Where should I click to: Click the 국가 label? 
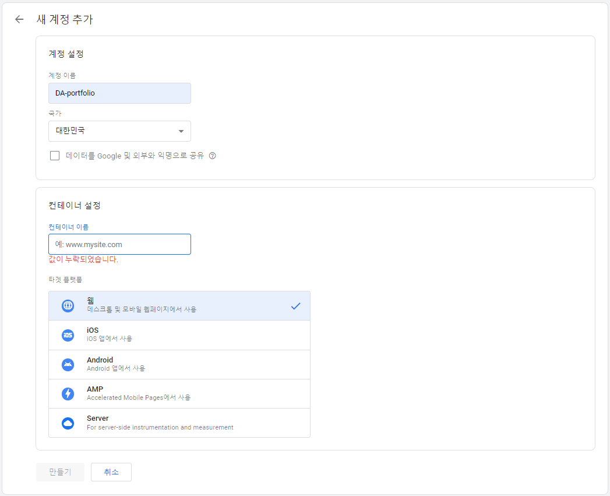pos(55,113)
